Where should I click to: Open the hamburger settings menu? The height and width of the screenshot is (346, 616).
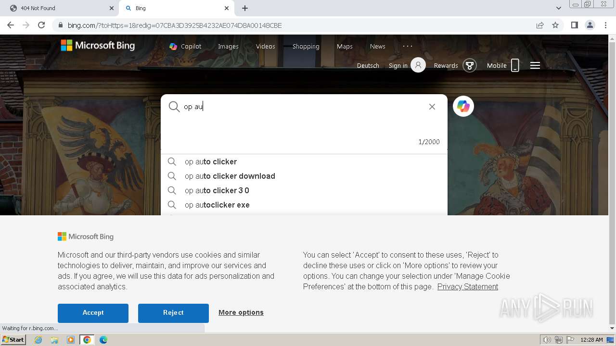click(535, 65)
